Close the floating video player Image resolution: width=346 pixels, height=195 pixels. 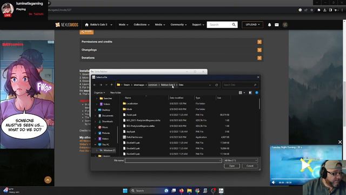coord(340,142)
